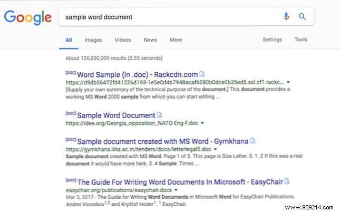
Task: Click the blue search magnifier icon
Action: (302, 16)
